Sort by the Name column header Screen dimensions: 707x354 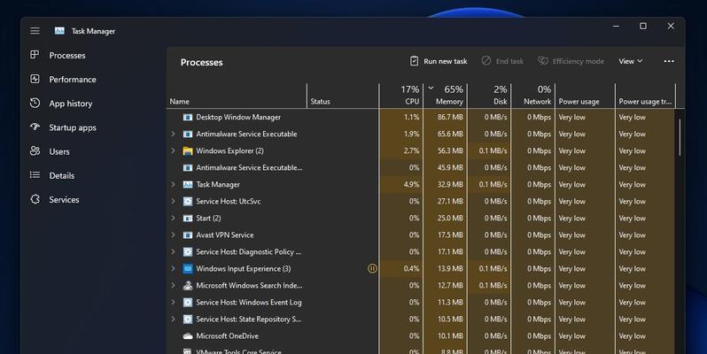(237, 96)
